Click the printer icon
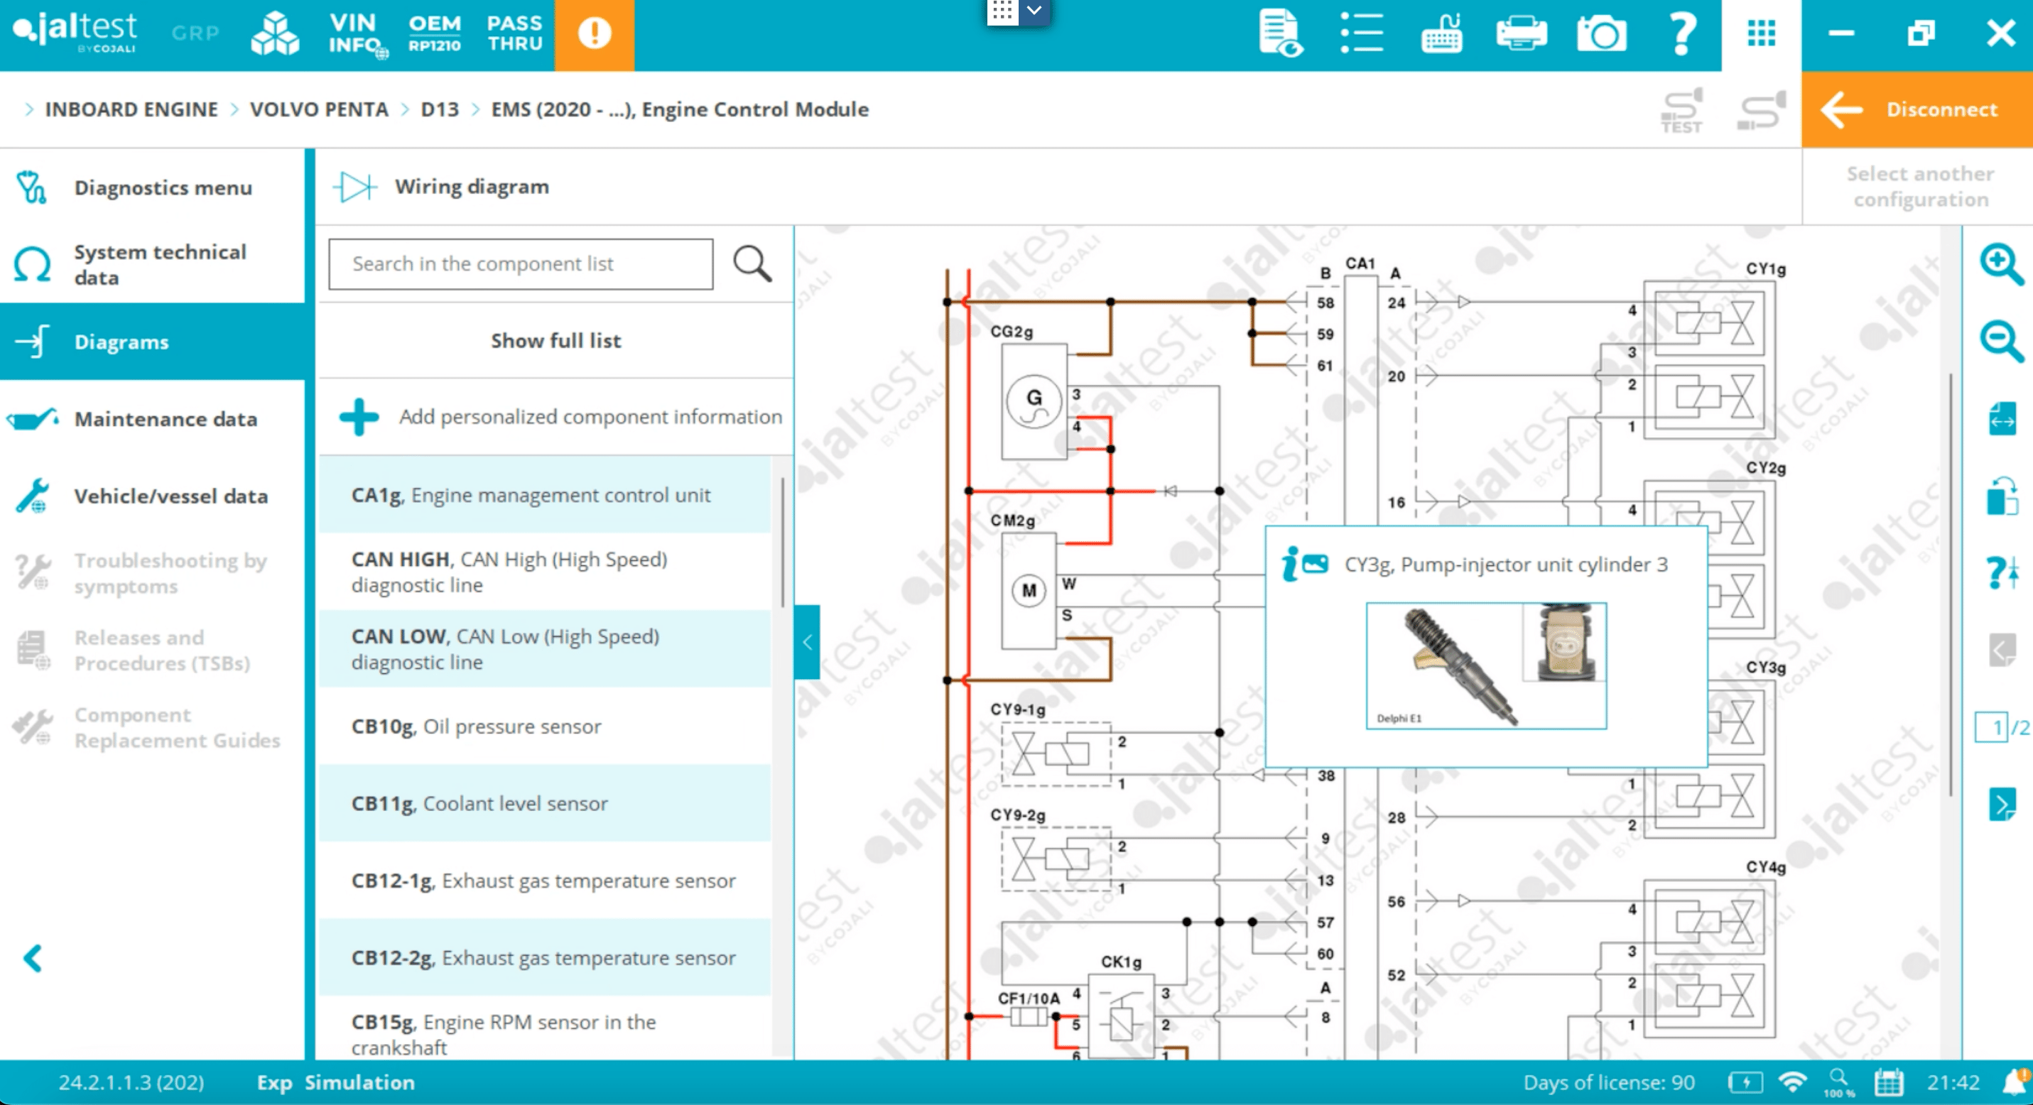 pos(1521,35)
